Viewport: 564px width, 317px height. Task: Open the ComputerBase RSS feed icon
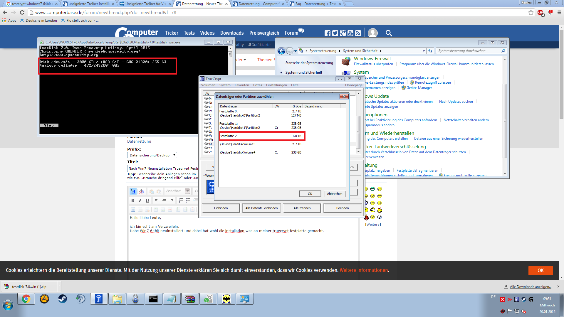pyautogui.click(x=358, y=33)
